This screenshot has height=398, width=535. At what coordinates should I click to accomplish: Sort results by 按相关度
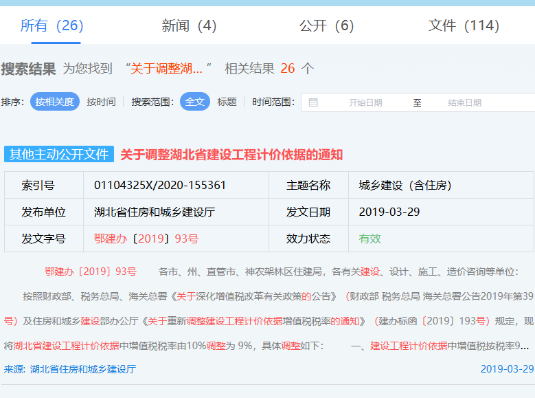tap(55, 102)
